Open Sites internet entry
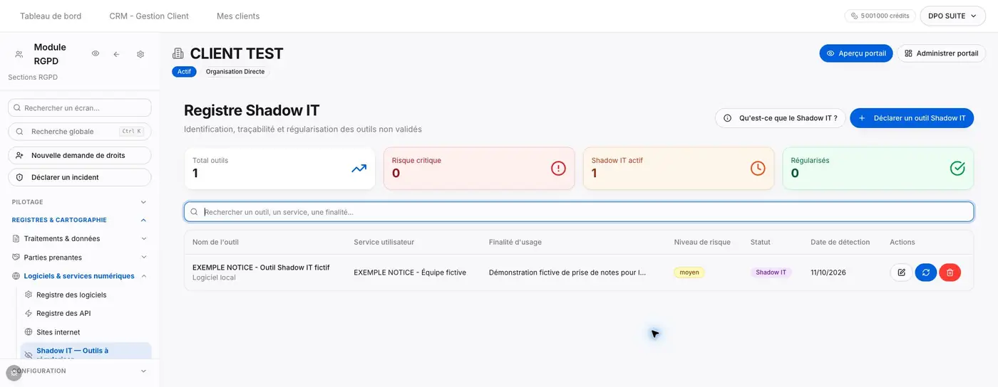Image resolution: width=998 pixels, height=387 pixels. pos(58,332)
